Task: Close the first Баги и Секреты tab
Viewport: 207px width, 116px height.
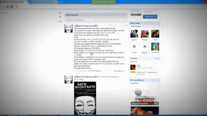Action: pos(26,2)
